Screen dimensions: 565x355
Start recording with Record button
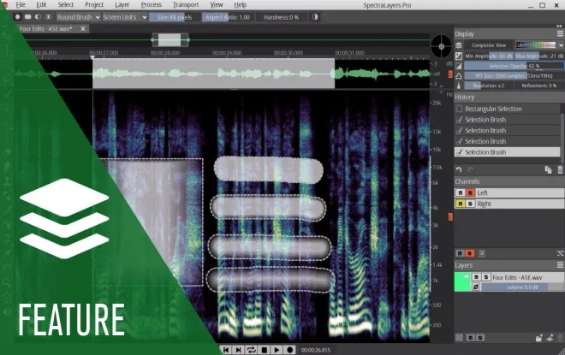[289, 350]
